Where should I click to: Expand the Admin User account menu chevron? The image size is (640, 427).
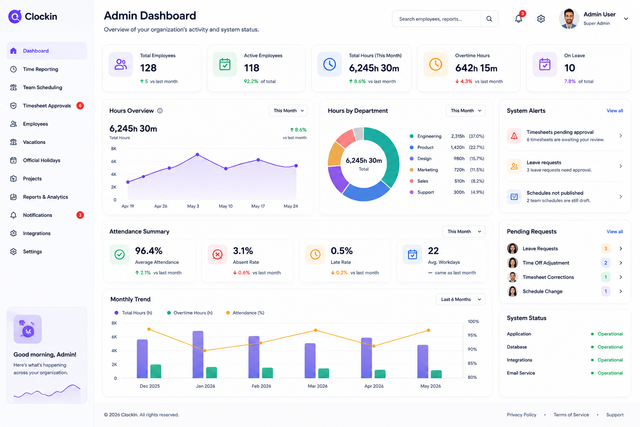626,19
